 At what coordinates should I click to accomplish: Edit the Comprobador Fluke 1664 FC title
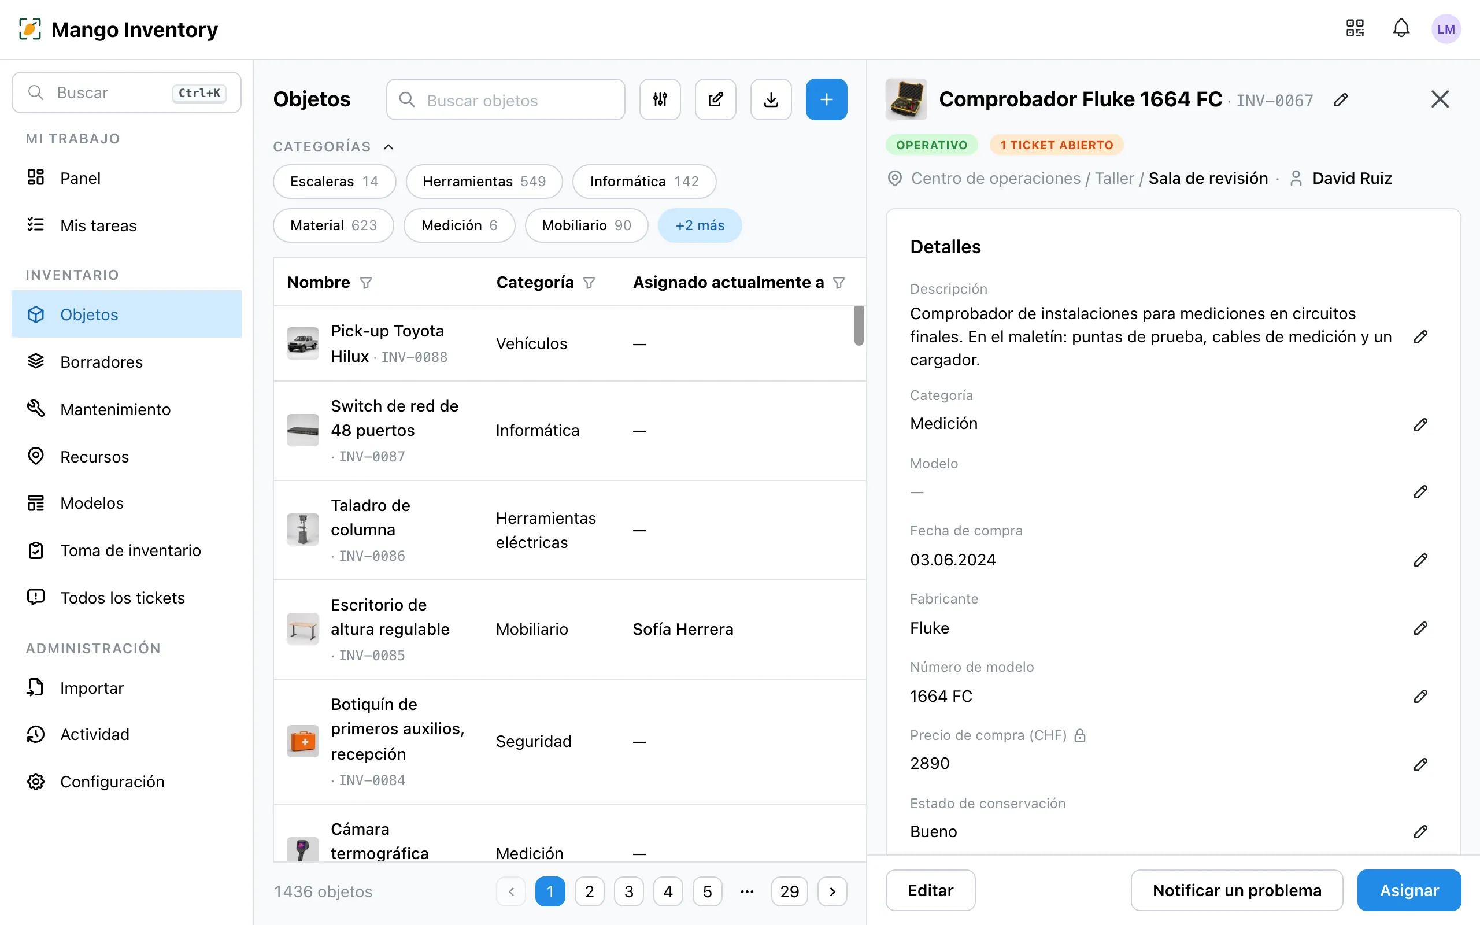click(x=1341, y=99)
